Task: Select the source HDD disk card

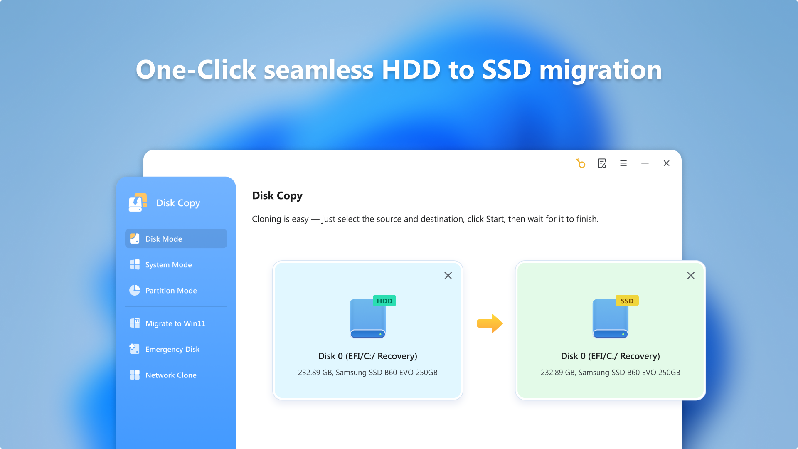Action: pyautogui.click(x=367, y=331)
